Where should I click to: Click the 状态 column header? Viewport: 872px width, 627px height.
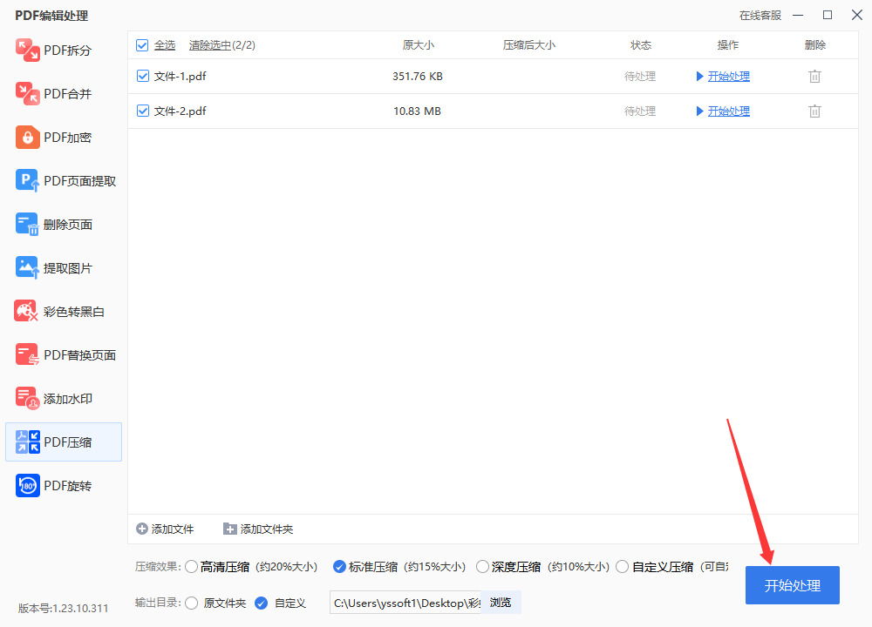tap(641, 45)
